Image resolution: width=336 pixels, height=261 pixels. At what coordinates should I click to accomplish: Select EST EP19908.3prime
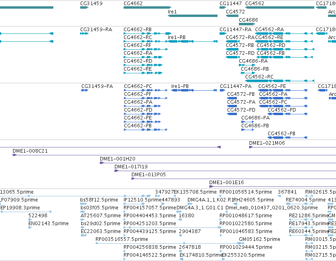click(20, 208)
